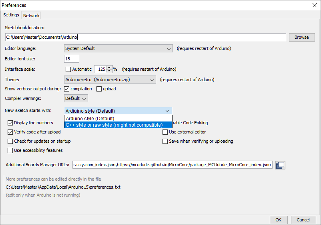This screenshot has height=225, width=321.
Task: Toggle Automatic interface scale checkbox
Action: pos(68,69)
